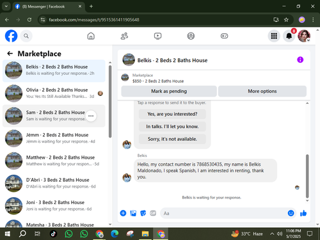The height and width of the screenshot is (240, 320).
Task: Open the Windows notification center
Action: [x=310, y=234]
